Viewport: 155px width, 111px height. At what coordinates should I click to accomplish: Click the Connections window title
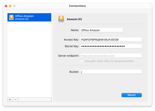(78, 6)
